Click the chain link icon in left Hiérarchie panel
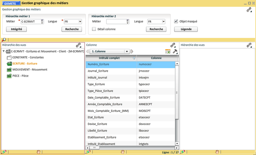 pos(78,45)
